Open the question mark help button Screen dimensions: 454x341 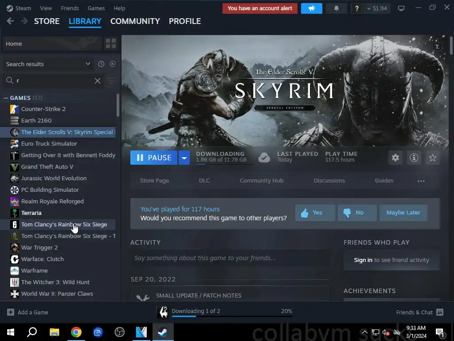tap(357, 8)
